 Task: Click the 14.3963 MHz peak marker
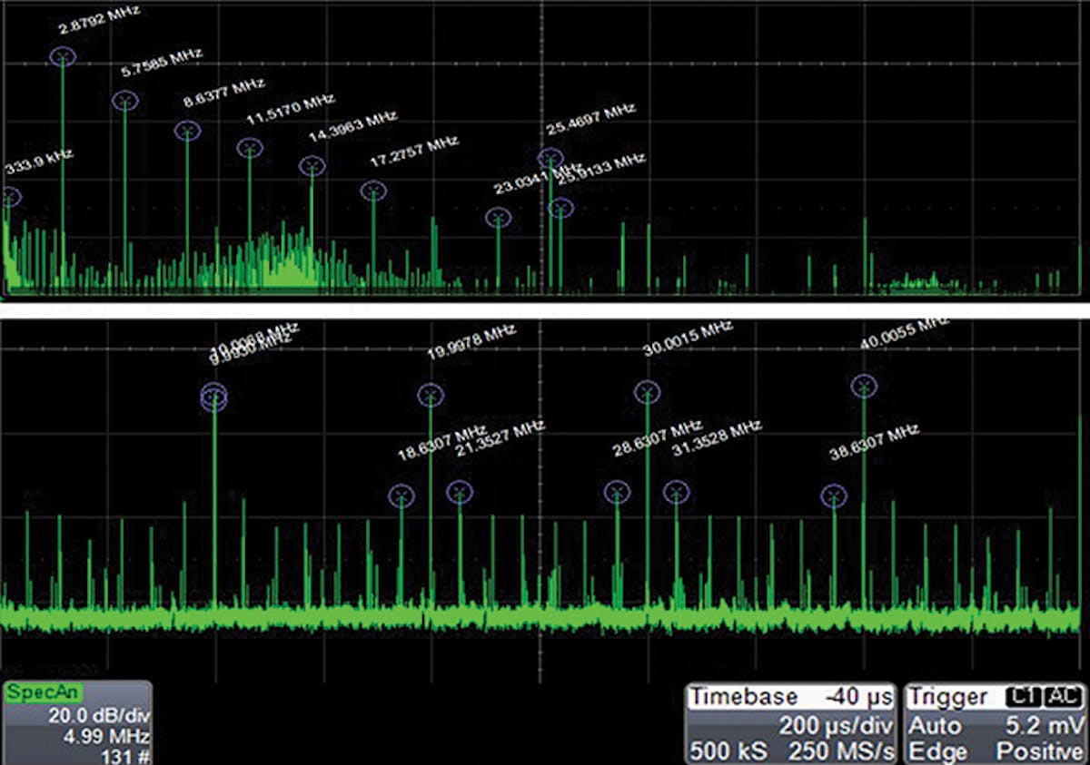tap(312, 166)
